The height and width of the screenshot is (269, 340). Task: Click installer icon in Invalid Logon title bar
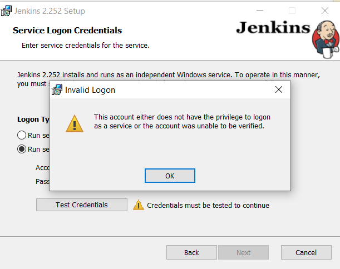pyautogui.click(x=57, y=89)
